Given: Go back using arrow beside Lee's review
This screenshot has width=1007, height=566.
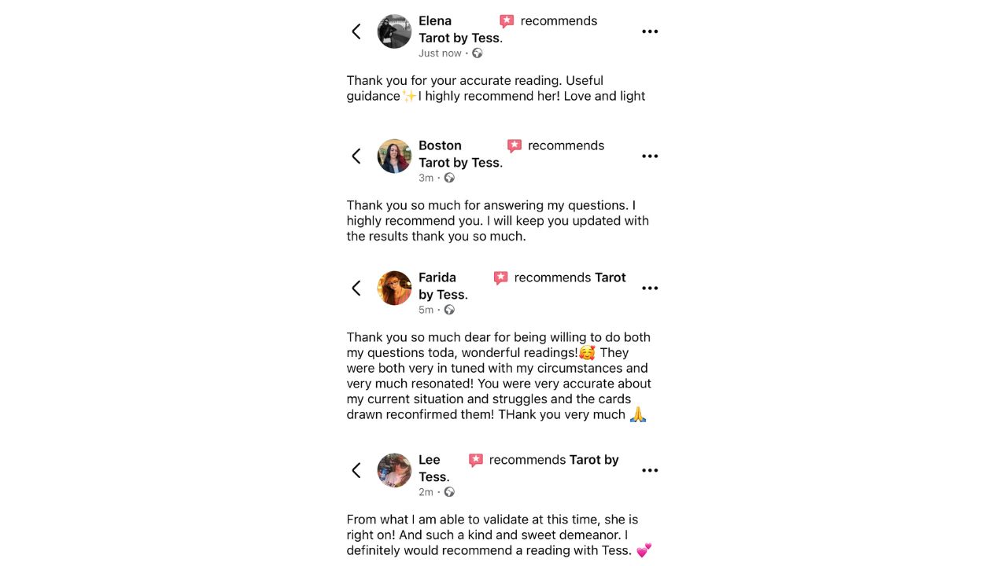Looking at the screenshot, I should (x=356, y=470).
